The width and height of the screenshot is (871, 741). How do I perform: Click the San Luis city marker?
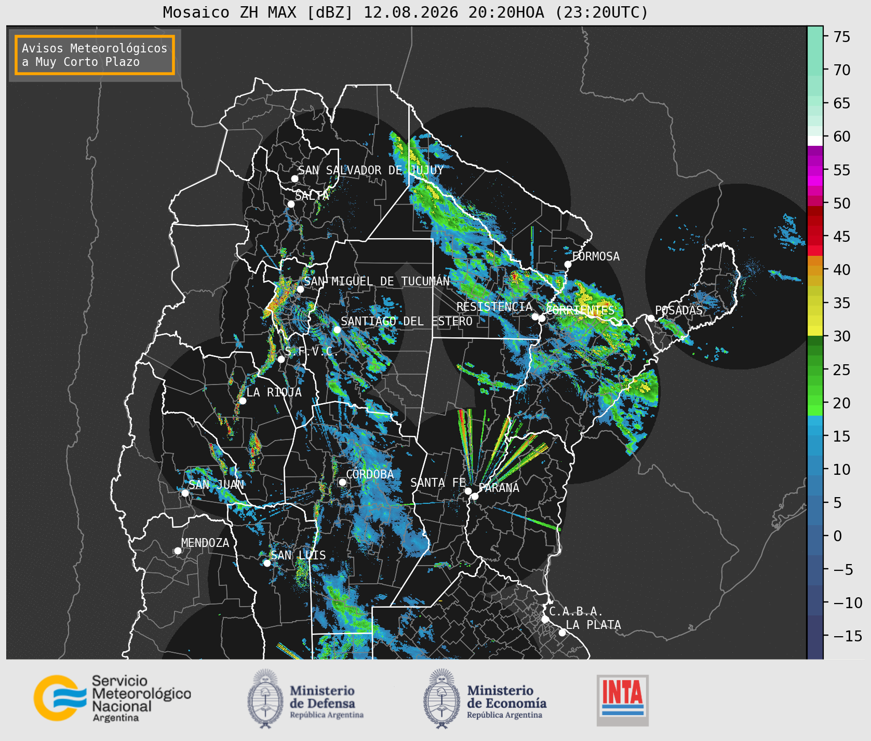tap(267, 563)
